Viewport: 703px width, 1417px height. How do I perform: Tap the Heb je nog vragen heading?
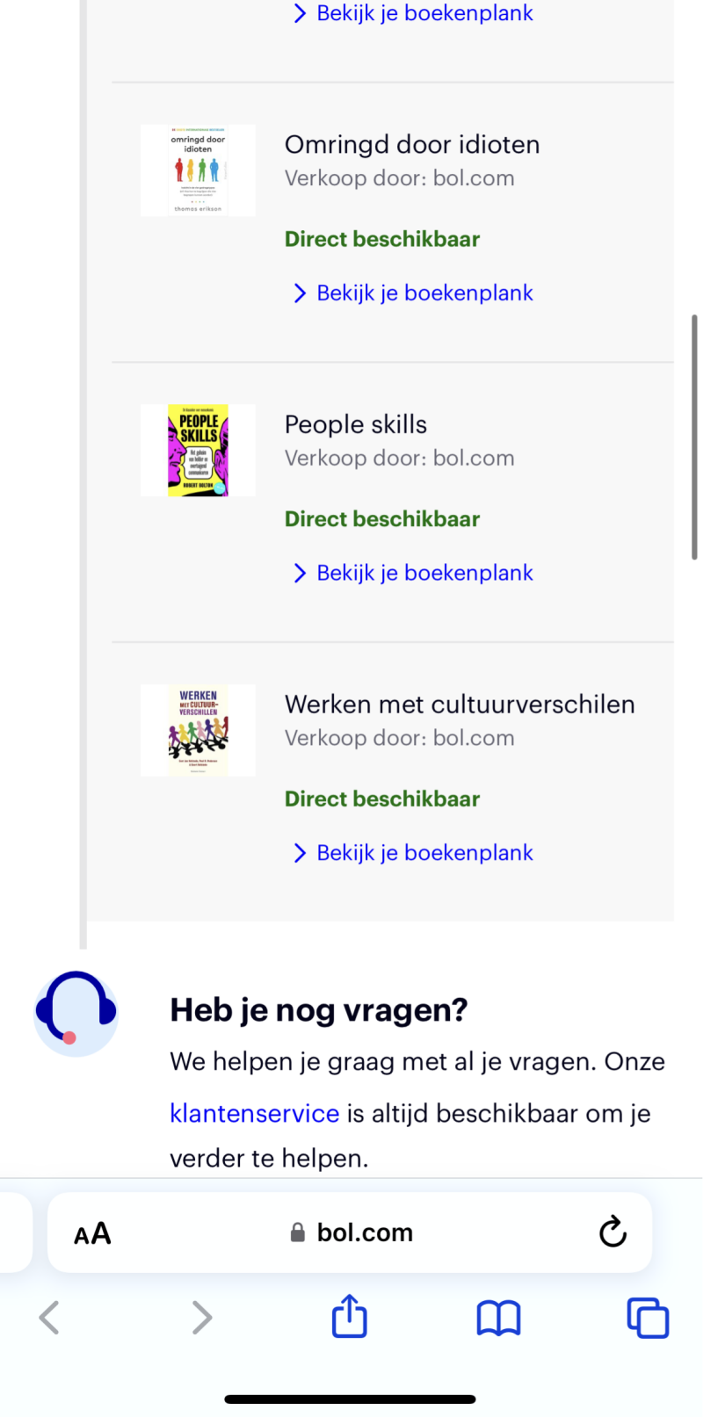tap(318, 1010)
